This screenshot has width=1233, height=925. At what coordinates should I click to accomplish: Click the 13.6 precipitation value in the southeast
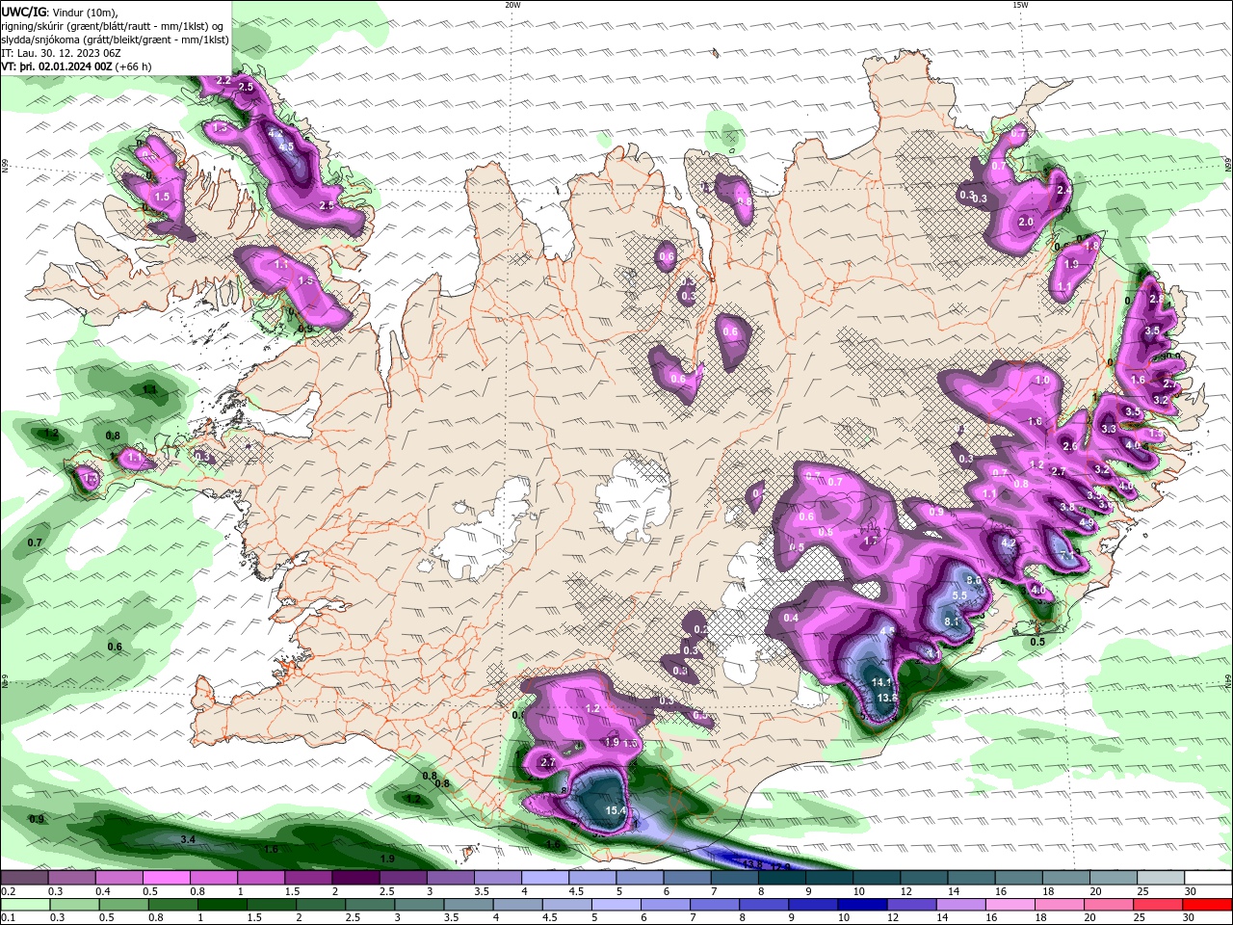pyautogui.click(x=887, y=698)
